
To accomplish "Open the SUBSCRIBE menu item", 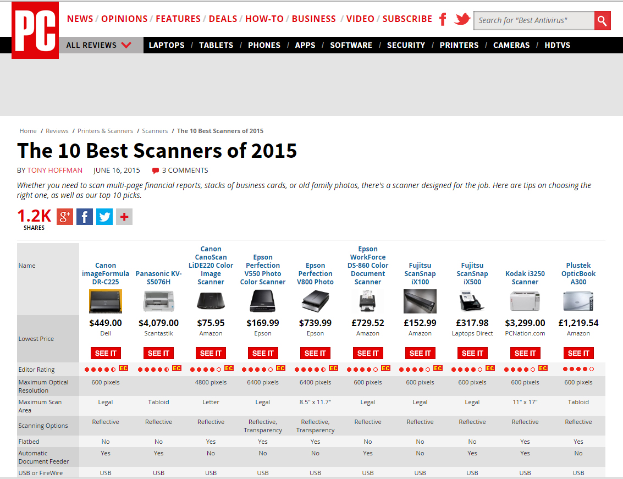I will [407, 19].
